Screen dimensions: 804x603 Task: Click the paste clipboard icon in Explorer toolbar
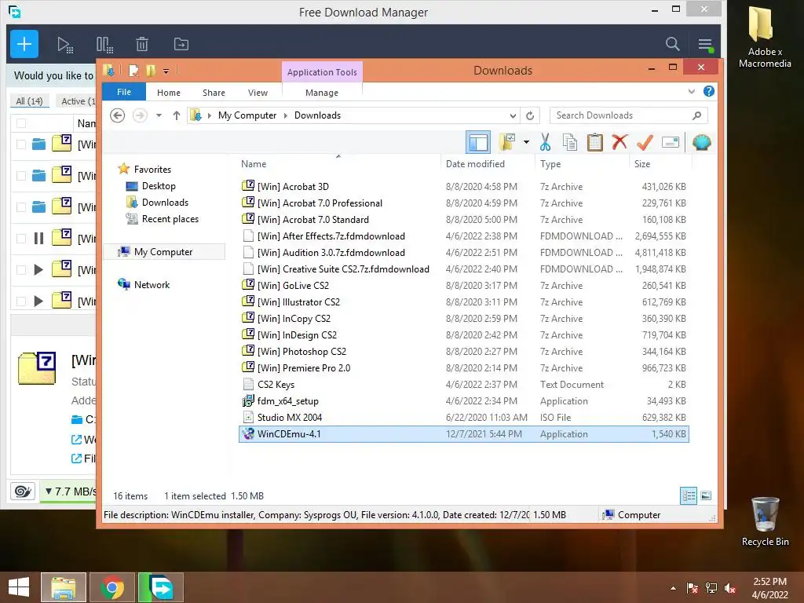(595, 142)
